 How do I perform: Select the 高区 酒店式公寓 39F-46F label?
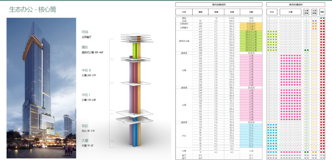93,50
